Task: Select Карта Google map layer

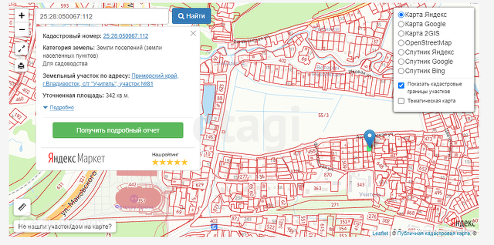Action: click(x=401, y=24)
